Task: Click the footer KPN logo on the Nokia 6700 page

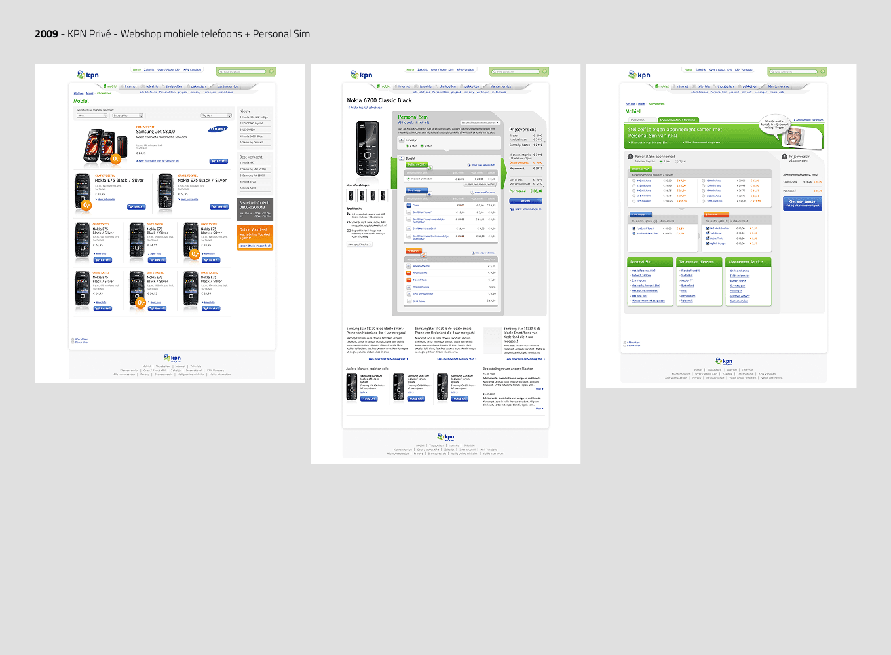Action: [446, 437]
